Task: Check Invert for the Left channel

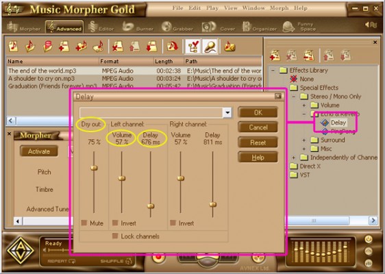Action: (x=115, y=223)
